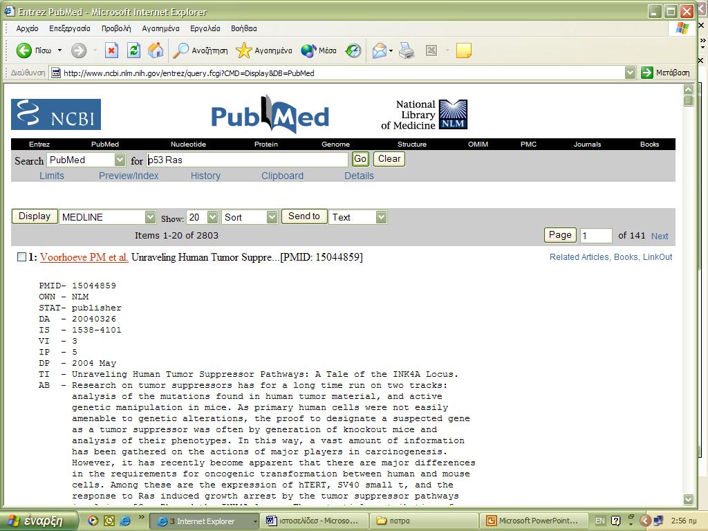This screenshot has height=531, width=708.
Task: Click the green Back arrow icon
Action: point(24,50)
